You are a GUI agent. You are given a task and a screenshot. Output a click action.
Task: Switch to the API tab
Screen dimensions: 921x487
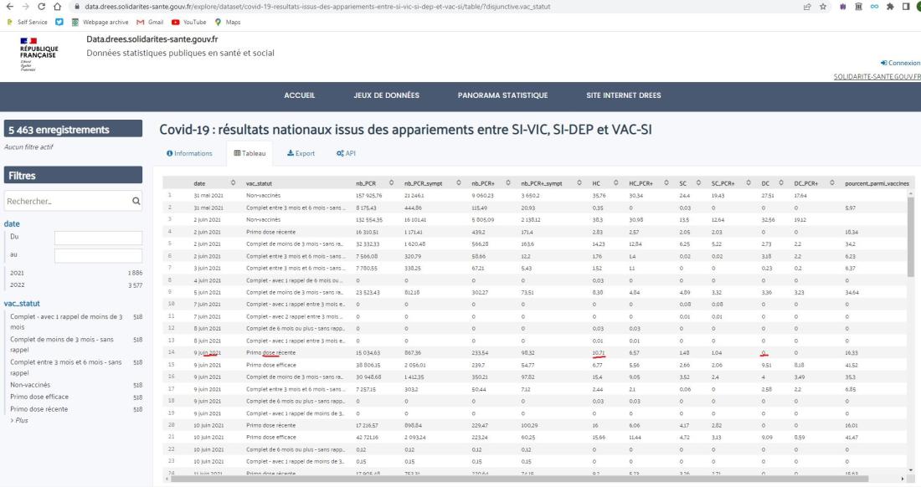(346, 153)
